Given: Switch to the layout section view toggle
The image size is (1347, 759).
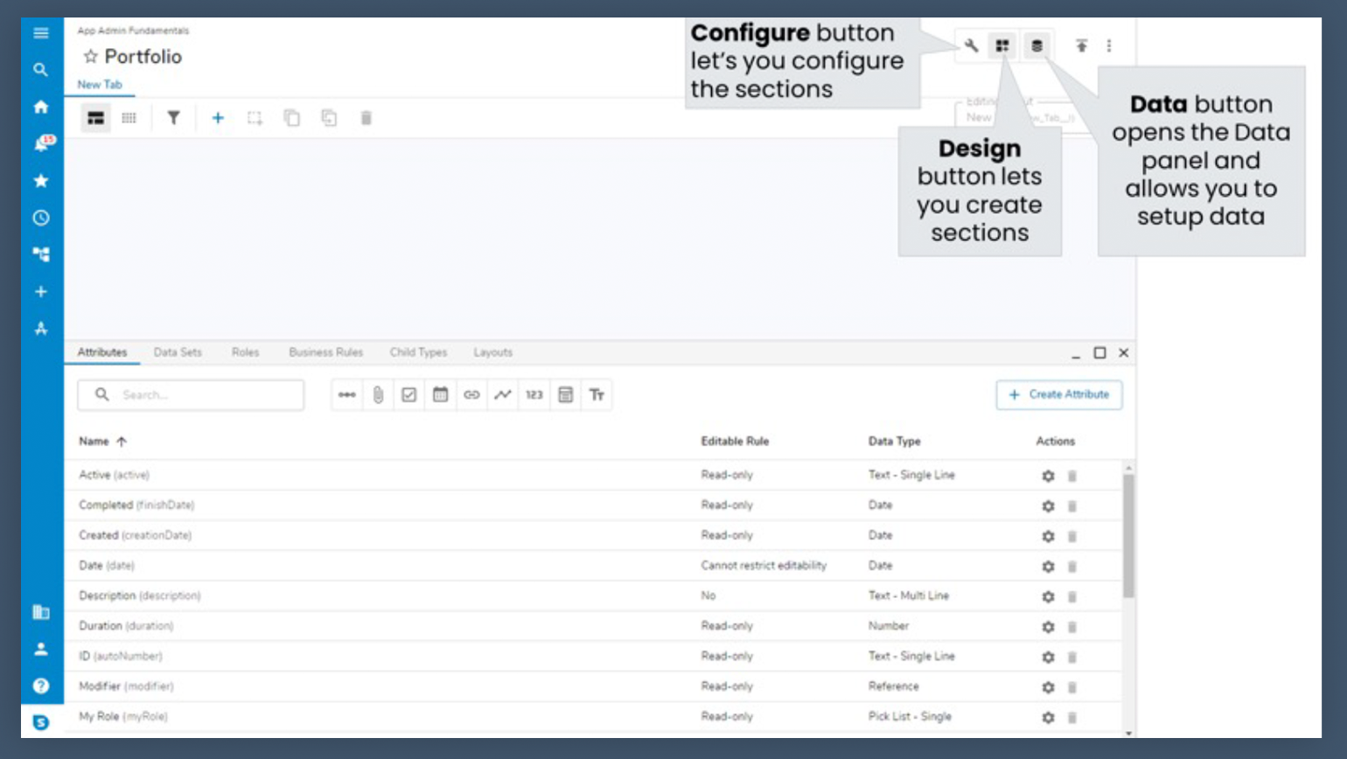Looking at the screenshot, I should tap(95, 118).
